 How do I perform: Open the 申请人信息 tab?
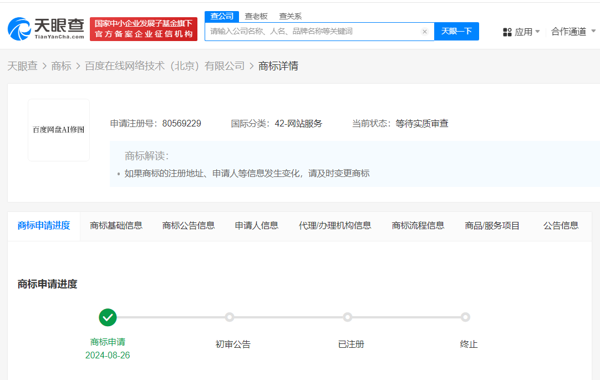tap(256, 225)
